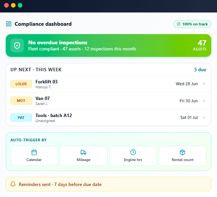Click Fleet compliant summary line
The height and width of the screenshot is (197, 217).
click(x=82, y=49)
